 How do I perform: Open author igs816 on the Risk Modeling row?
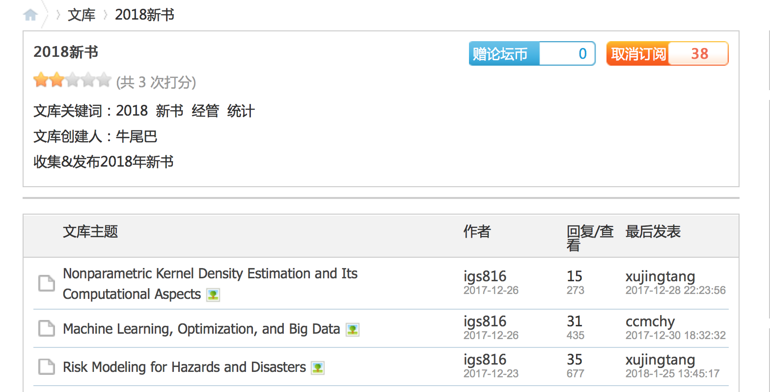click(485, 360)
